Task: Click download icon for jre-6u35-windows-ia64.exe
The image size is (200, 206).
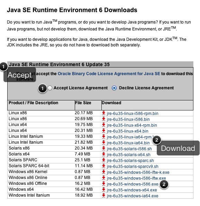Action: [103, 196]
